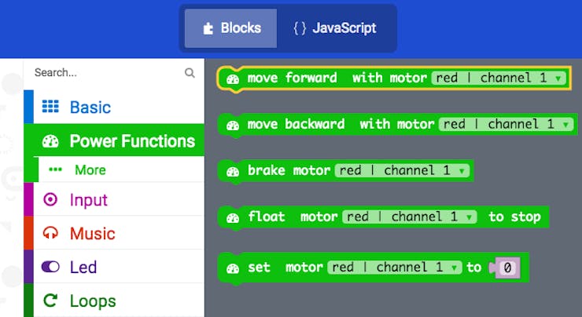
Task: Open channel dropdown on move backward block
Action: pyautogui.click(x=506, y=125)
